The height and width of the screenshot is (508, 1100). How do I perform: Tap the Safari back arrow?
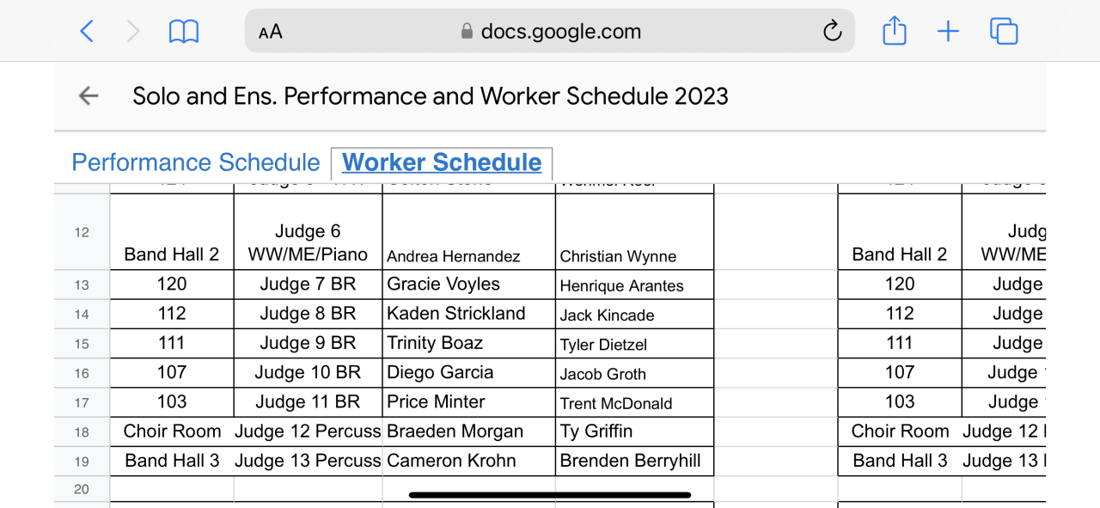click(x=86, y=32)
